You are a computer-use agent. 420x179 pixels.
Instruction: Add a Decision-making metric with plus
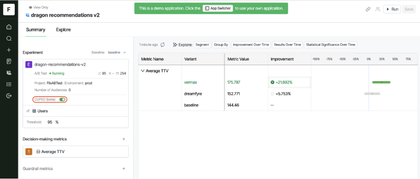pos(124,139)
